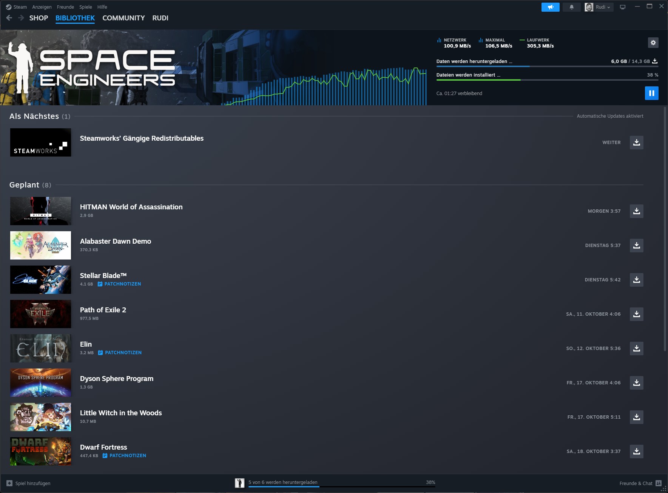Open Big Picture mode monitor icon

(623, 7)
